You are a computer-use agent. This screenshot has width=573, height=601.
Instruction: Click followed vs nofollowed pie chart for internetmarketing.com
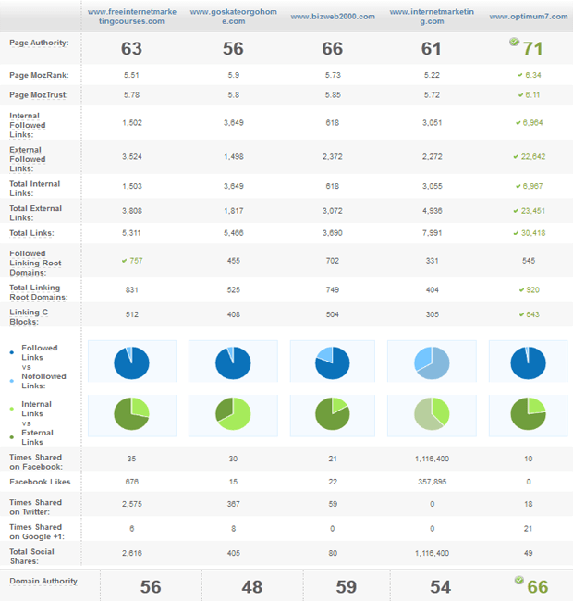(432, 362)
